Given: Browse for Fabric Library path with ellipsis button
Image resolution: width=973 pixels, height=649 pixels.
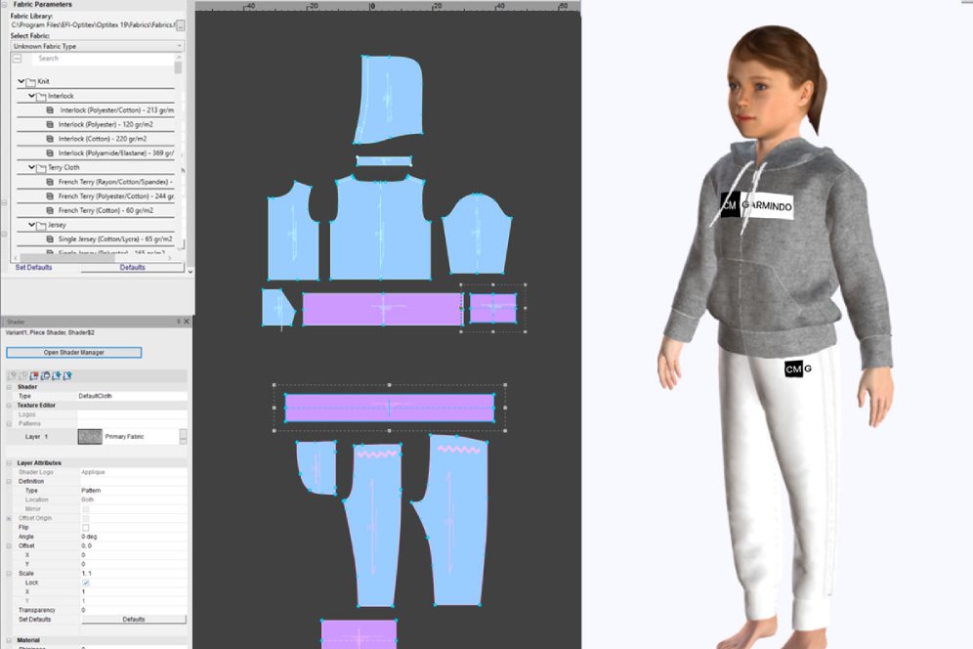Looking at the screenshot, I should 180,24.
